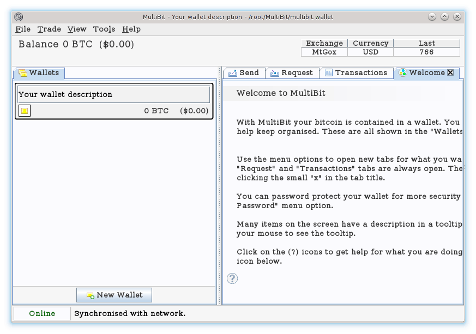Open the Tools menu
The image size is (476, 334).
(x=103, y=29)
